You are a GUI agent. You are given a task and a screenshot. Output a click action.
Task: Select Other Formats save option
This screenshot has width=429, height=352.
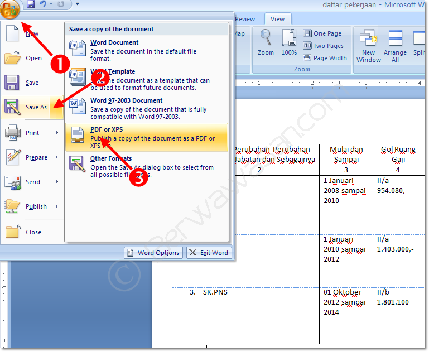click(x=147, y=166)
